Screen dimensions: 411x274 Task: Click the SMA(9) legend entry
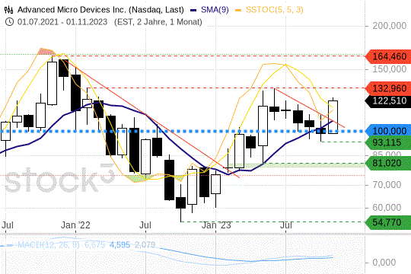click(x=210, y=10)
